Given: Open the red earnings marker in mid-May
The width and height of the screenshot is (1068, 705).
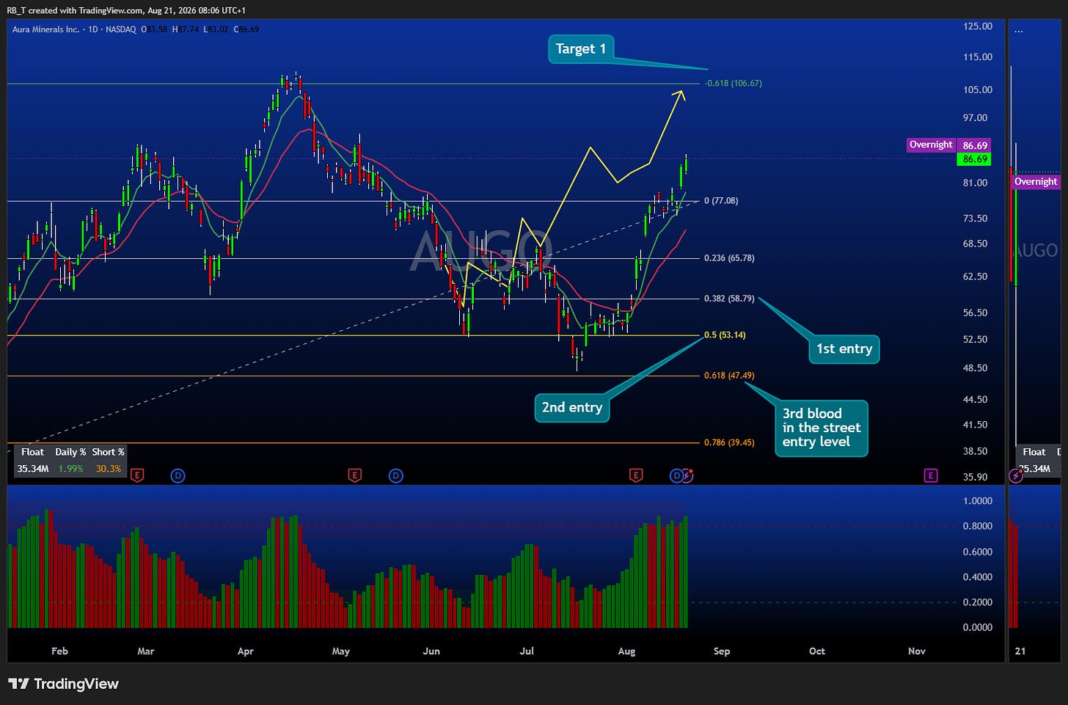Looking at the screenshot, I should (x=354, y=475).
